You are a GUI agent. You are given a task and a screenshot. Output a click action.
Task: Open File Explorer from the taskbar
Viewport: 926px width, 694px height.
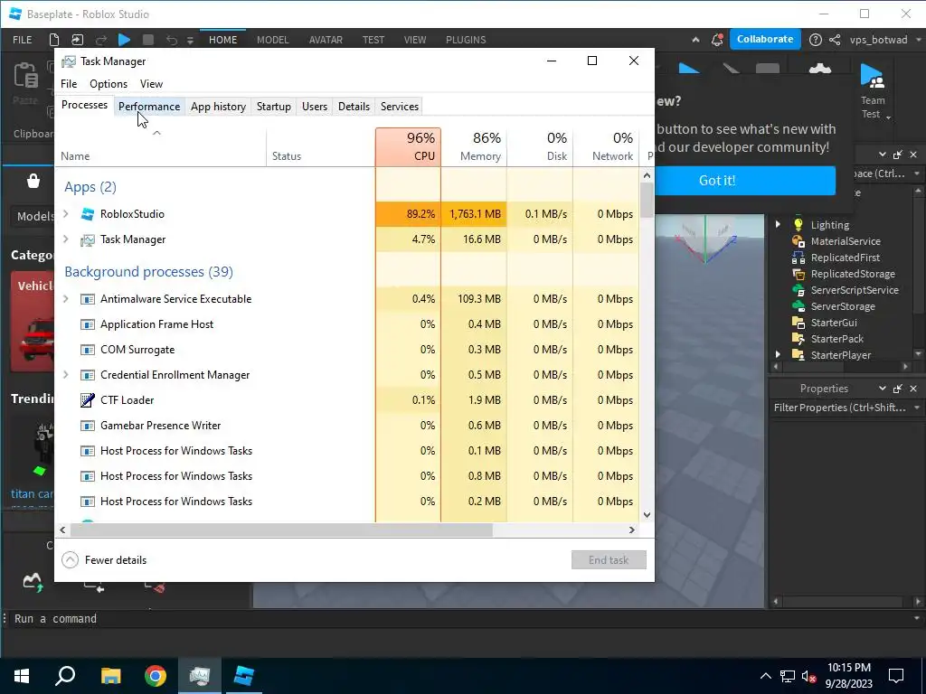110,676
